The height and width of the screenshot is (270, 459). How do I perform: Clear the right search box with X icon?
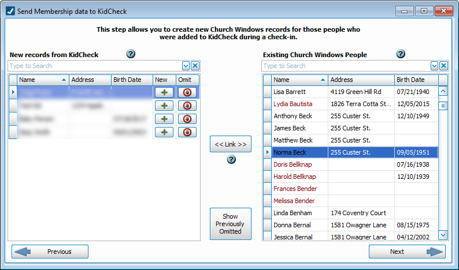coord(443,66)
